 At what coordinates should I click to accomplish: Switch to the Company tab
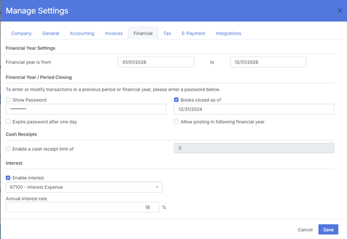click(x=21, y=33)
